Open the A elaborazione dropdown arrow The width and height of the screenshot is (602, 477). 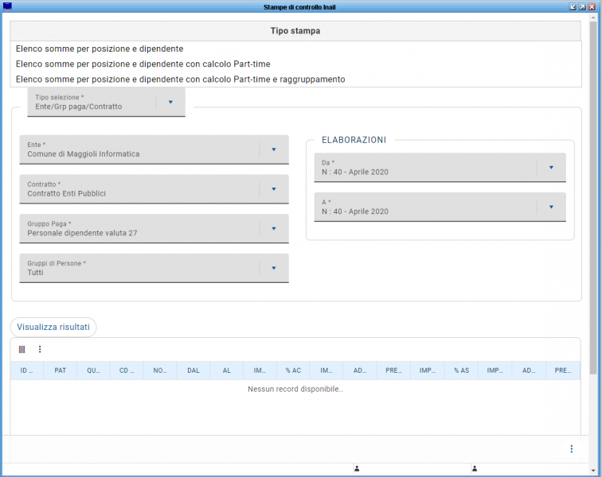[551, 207]
